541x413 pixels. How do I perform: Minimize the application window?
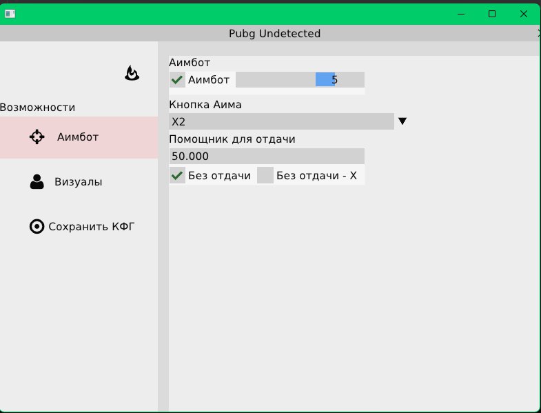(x=460, y=13)
